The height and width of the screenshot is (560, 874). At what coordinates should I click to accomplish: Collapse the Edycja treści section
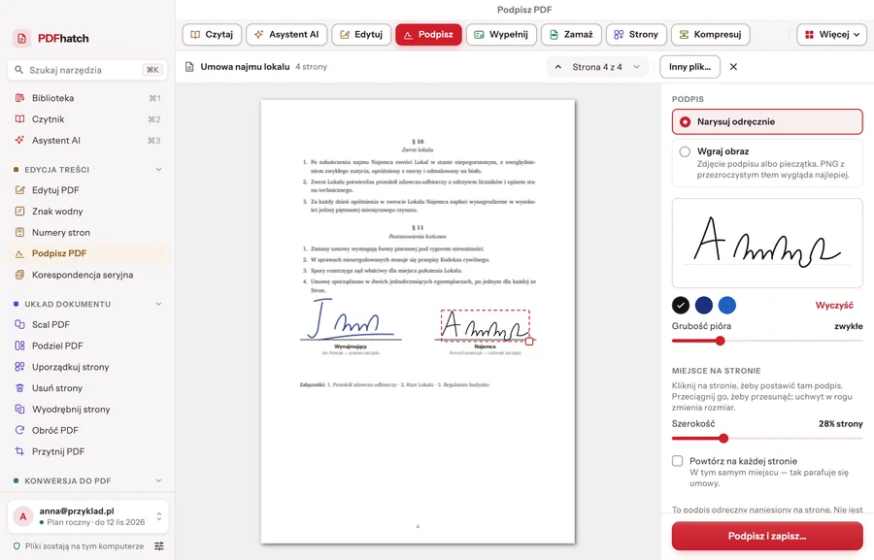point(159,170)
